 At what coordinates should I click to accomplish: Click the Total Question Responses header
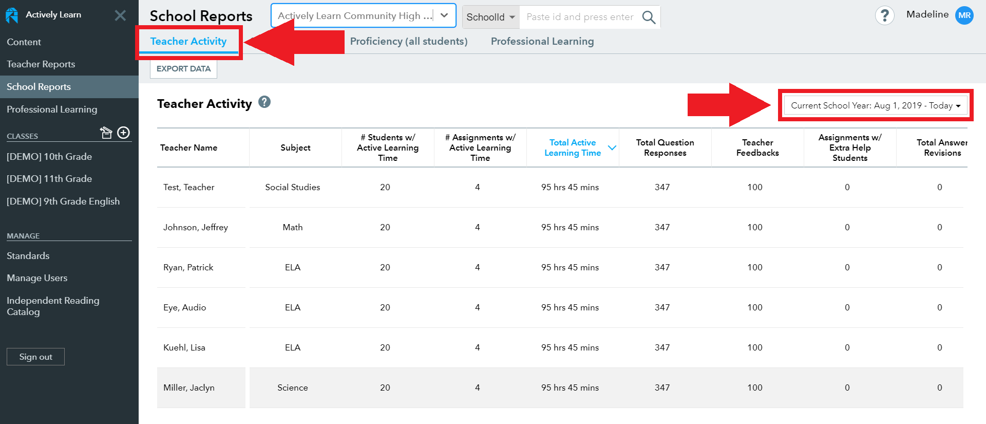click(665, 148)
